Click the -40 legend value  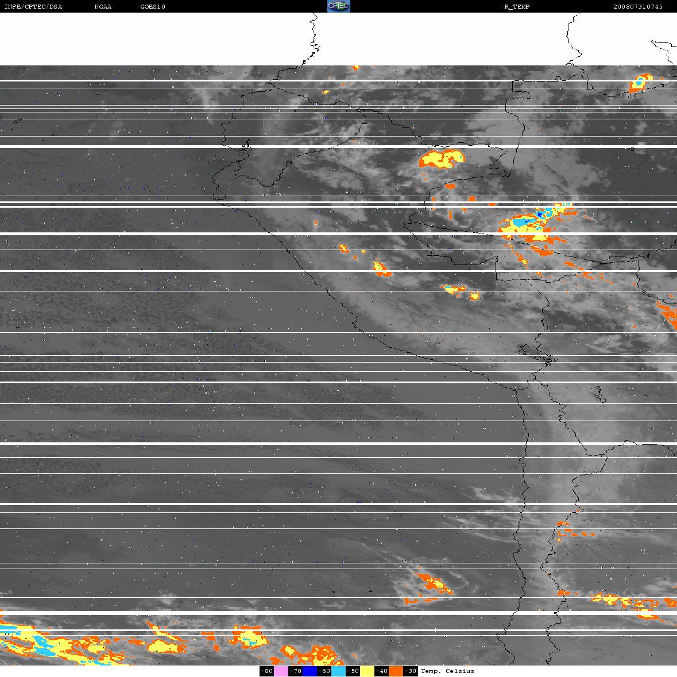pyautogui.click(x=381, y=671)
